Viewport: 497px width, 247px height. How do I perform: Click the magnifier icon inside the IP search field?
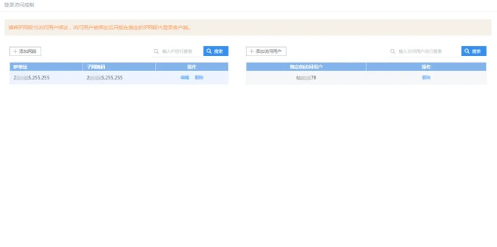(157, 51)
